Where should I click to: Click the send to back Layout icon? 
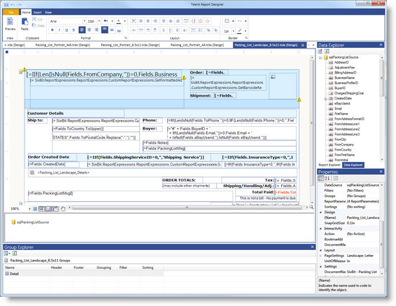point(215,30)
